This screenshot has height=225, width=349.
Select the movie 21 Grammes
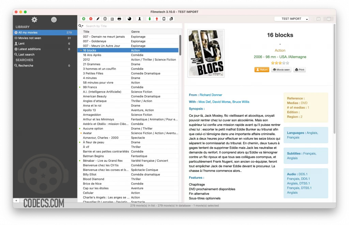coord(128,64)
